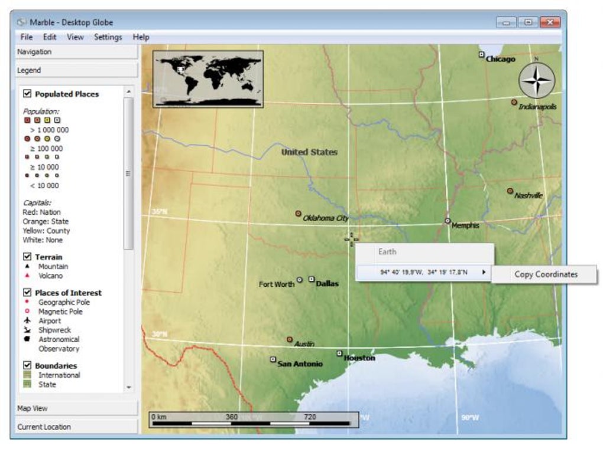The height and width of the screenshot is (452, 603).
Task: Uncheck the Populated Places checkbox
Action: coord(27,93)
